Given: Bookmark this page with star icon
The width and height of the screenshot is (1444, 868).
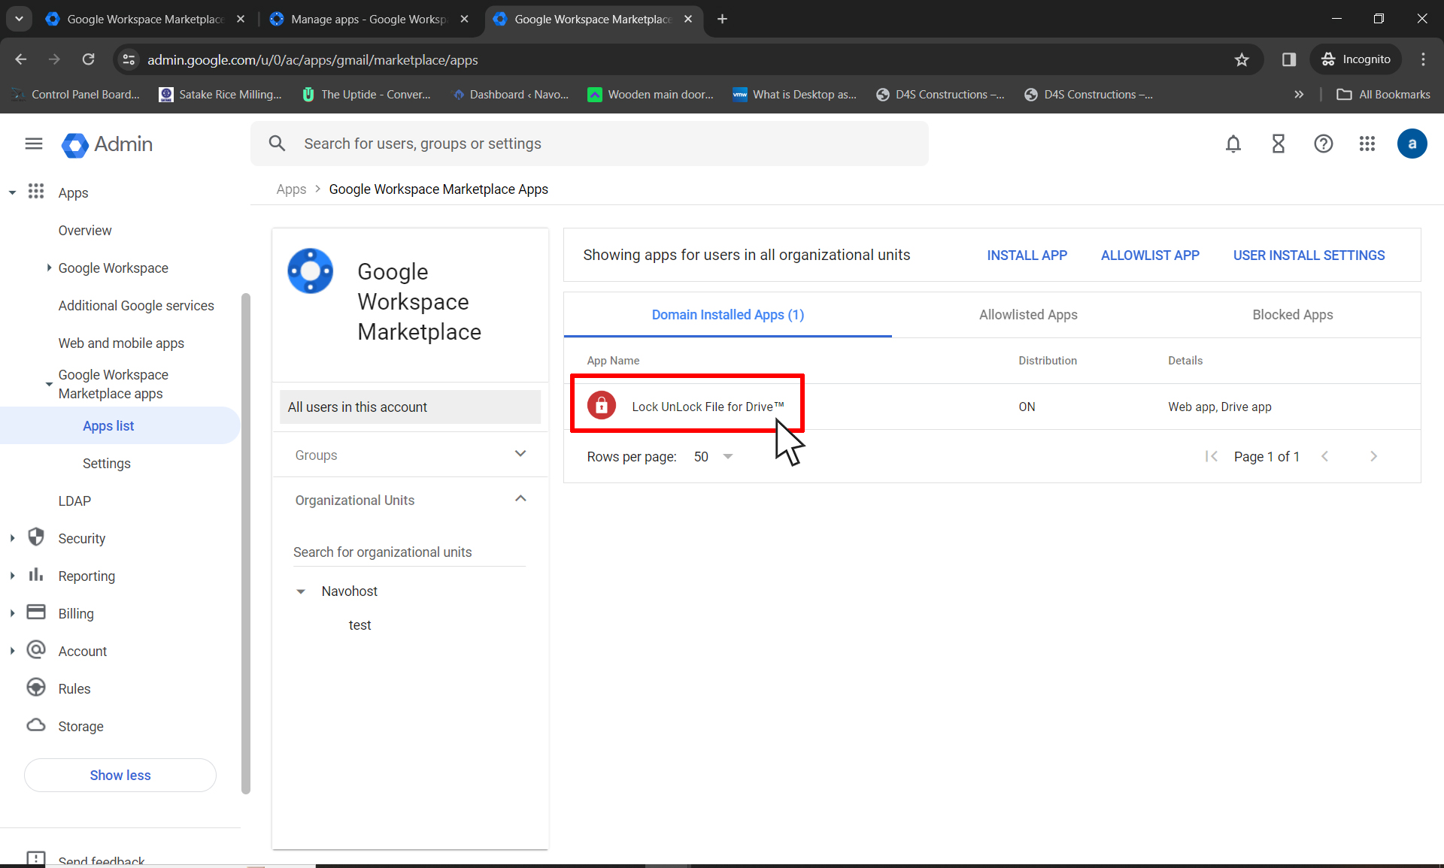Looking at the screenshot, I should coord(1242,59).
